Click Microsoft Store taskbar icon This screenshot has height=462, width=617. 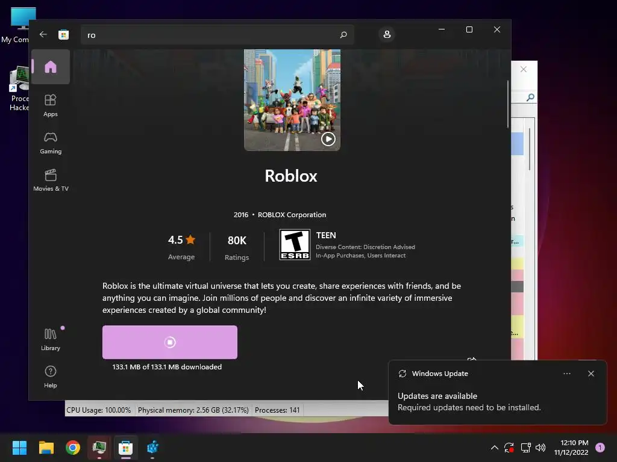(x=125, y=448)
